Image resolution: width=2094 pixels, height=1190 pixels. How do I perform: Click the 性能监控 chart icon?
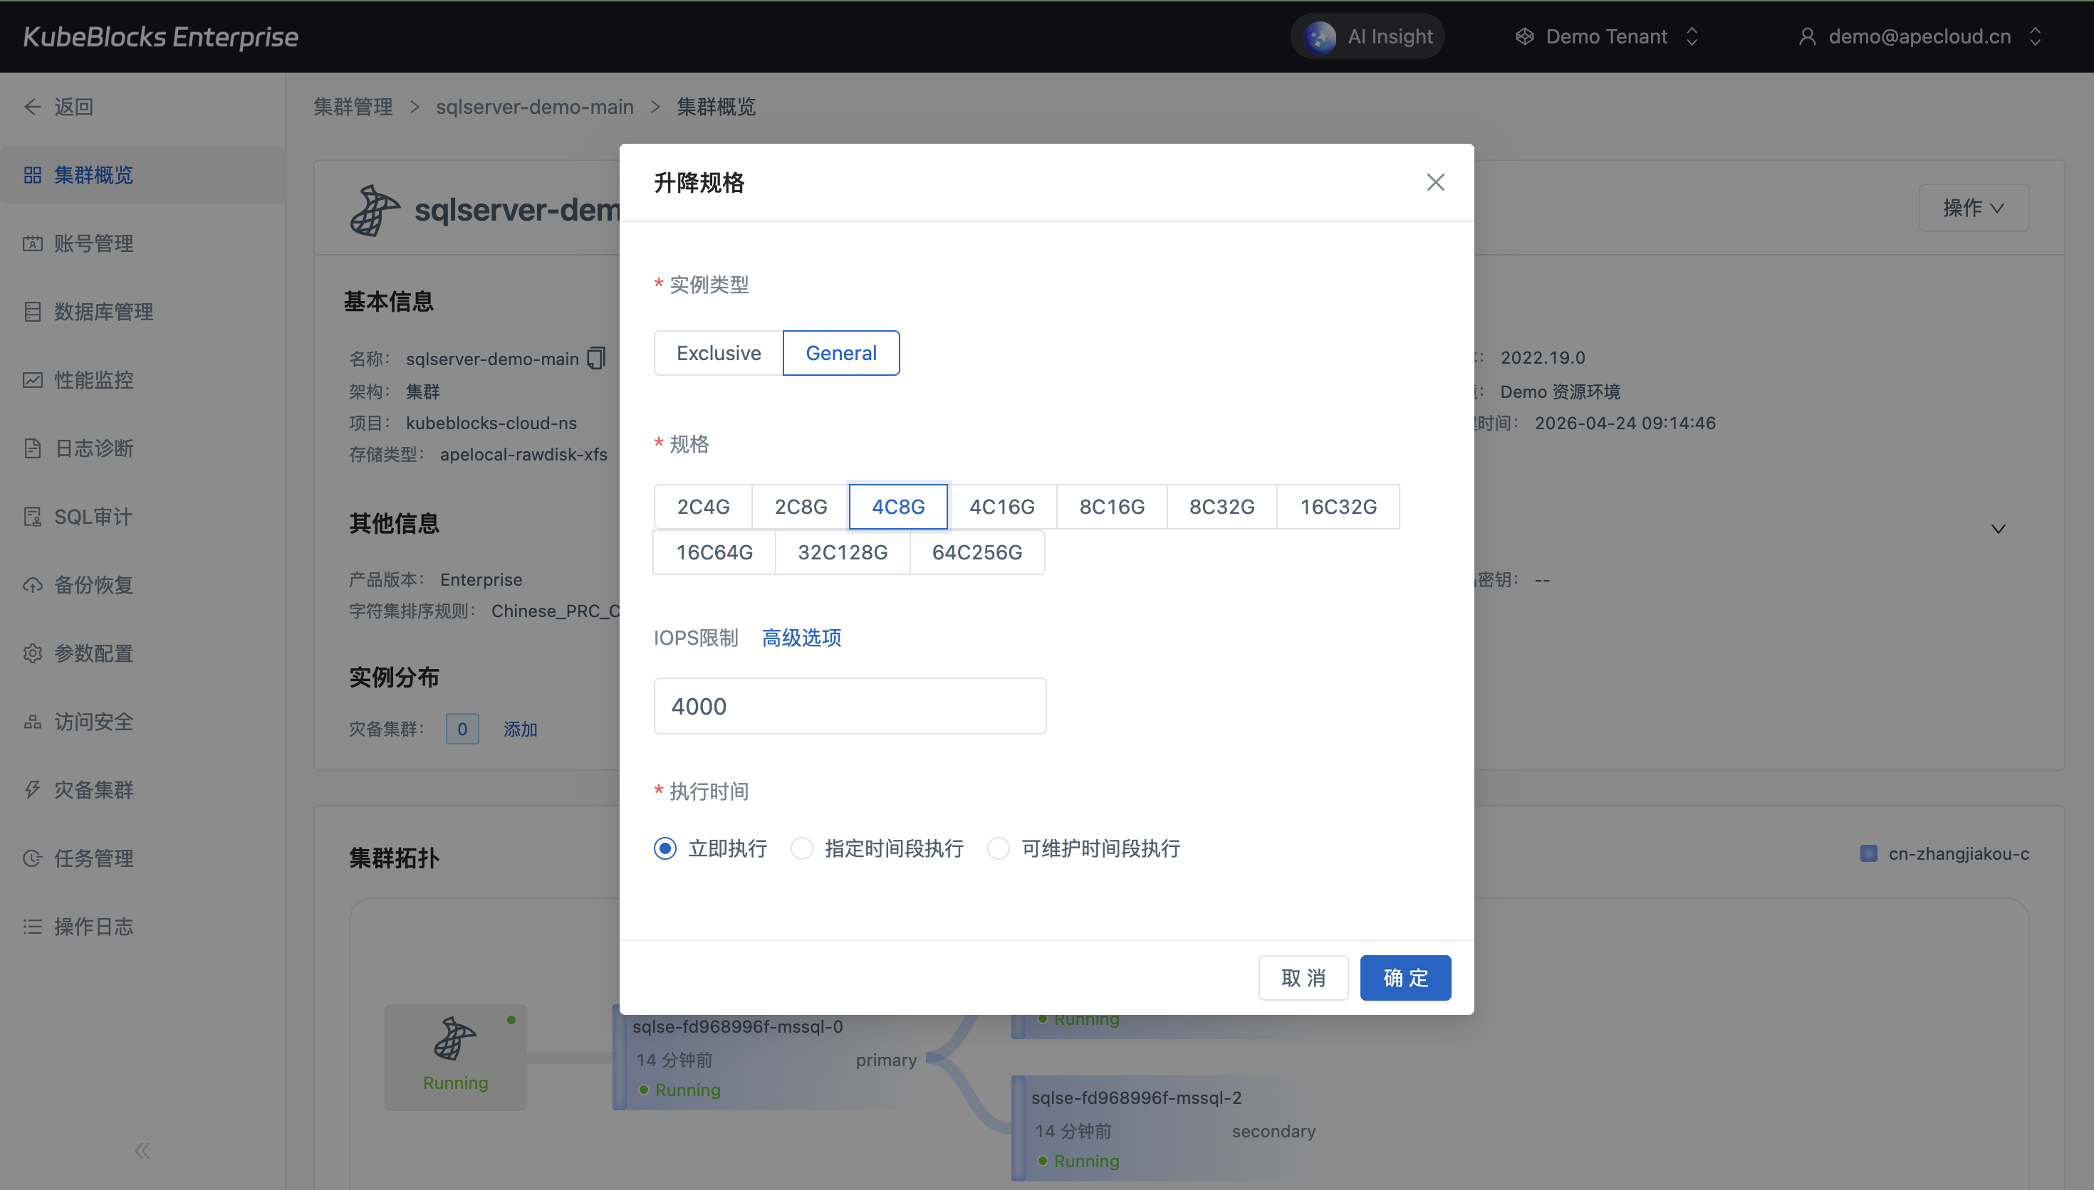point(33,379)
